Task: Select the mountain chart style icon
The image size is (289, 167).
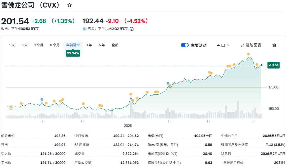Action: click(x=218, y=45)
